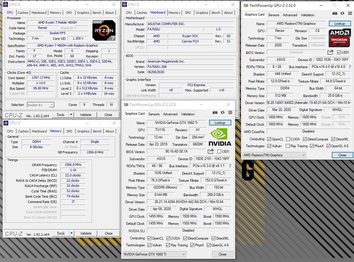
Task: Expand the Tools arrow in CPU-Z Memory window
Action: [x=71, y=233]
